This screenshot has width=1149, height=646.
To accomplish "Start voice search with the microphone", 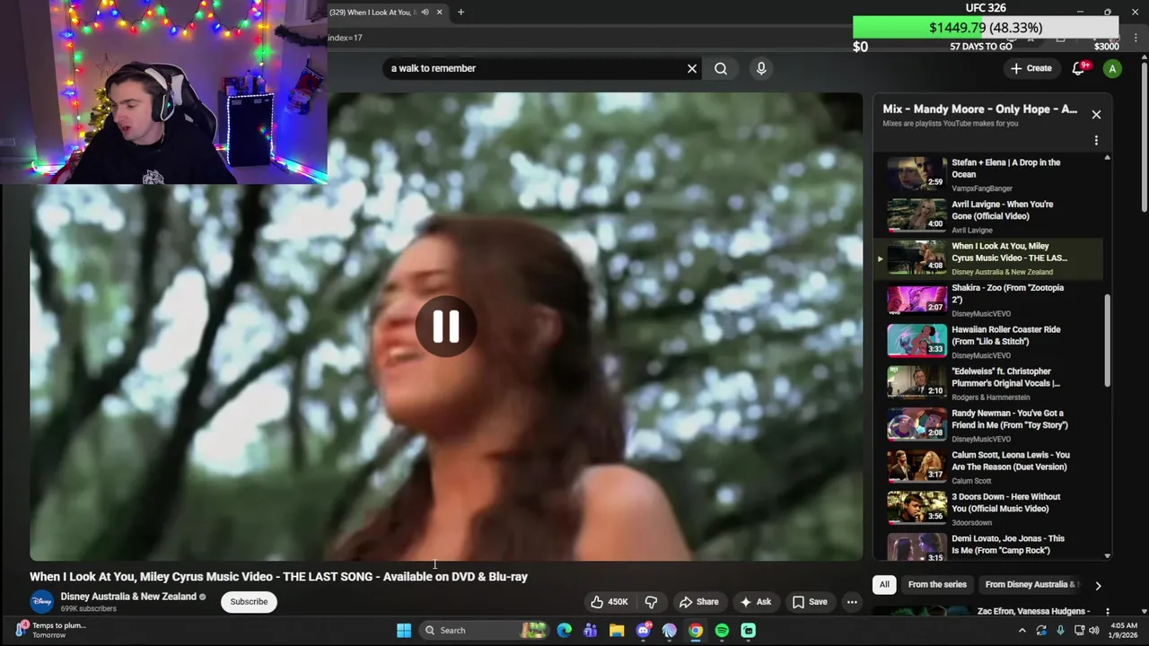I will [761, 68].
